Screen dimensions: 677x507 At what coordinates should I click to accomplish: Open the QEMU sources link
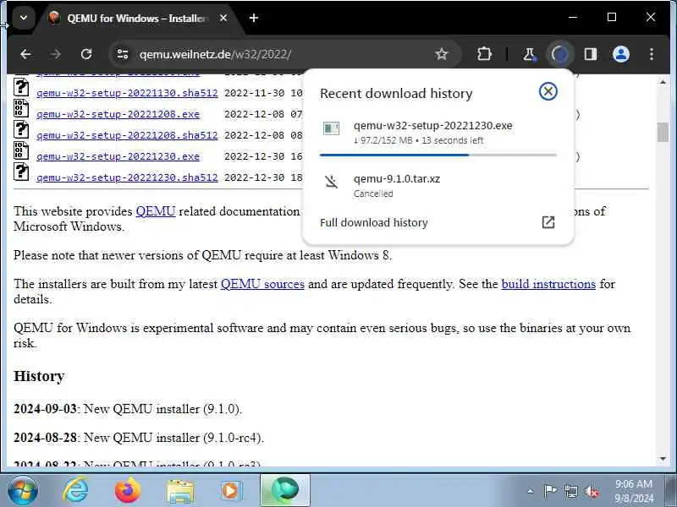(262, 284)
